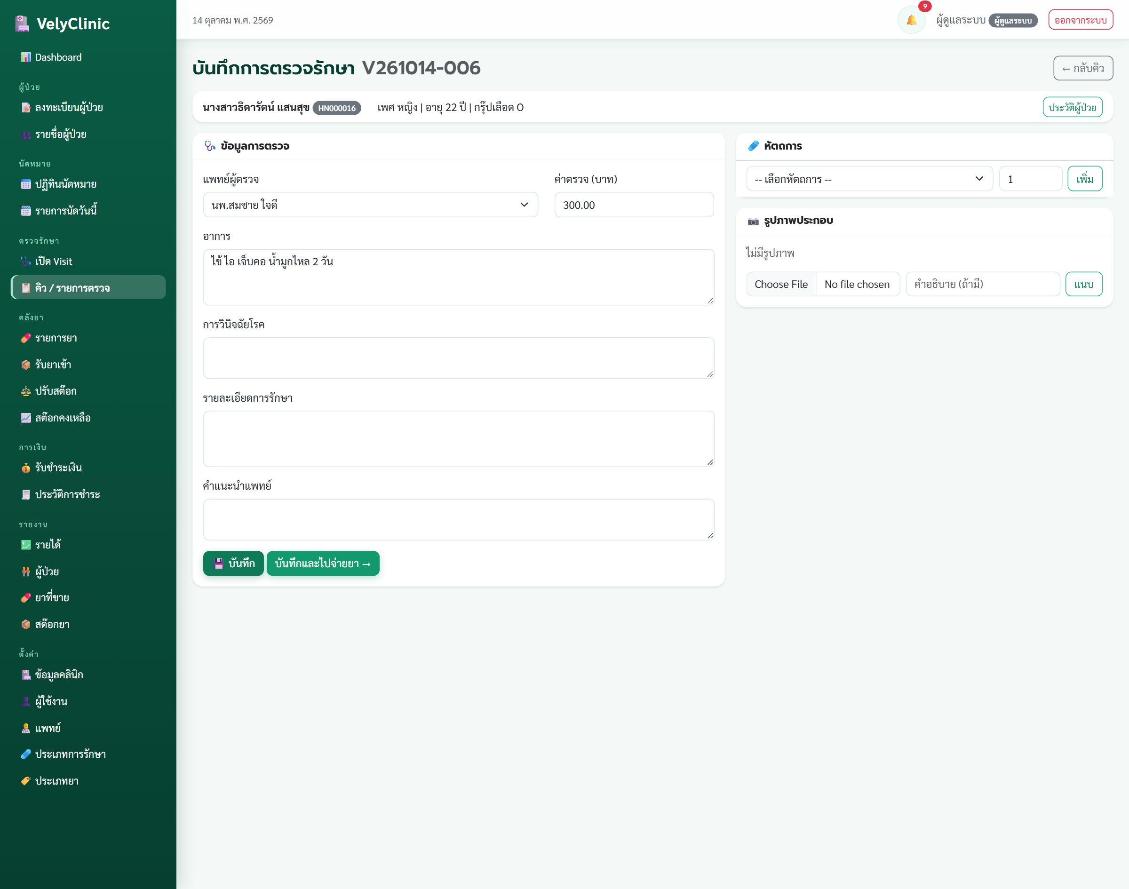Click the รายได้ income chart icon
Screen dimensions: 1129x889
click(x=25, y=545)
